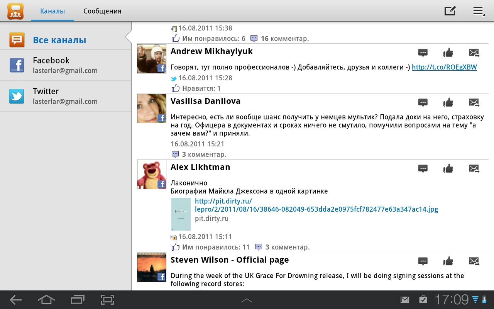Open Steven Wilson page avatar
The width and height of the screenshot is (494, 309).
[152, 267]
